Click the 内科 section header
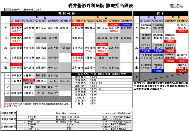 tap(161, 14)
